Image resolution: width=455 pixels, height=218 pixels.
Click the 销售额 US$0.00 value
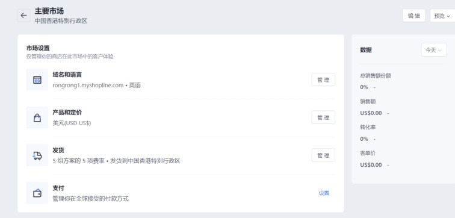pyautogui.click(x=371, y=113)
